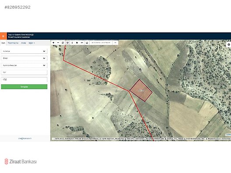Select the ruler measure tool

(x=82, y=43)
